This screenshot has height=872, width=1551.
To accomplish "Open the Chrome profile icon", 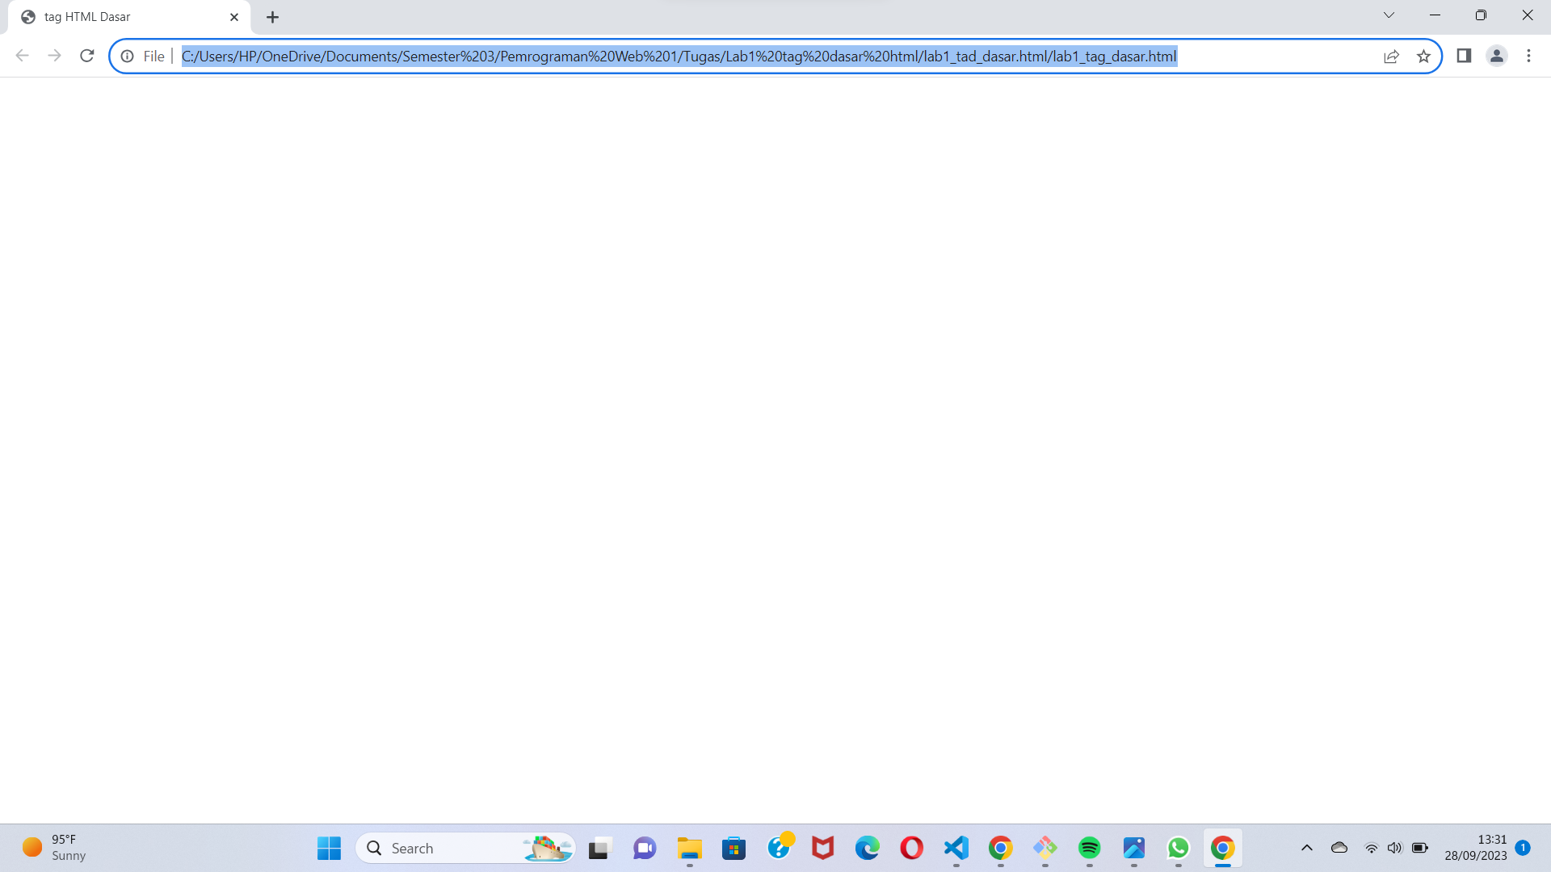I will coord(1497,56).
